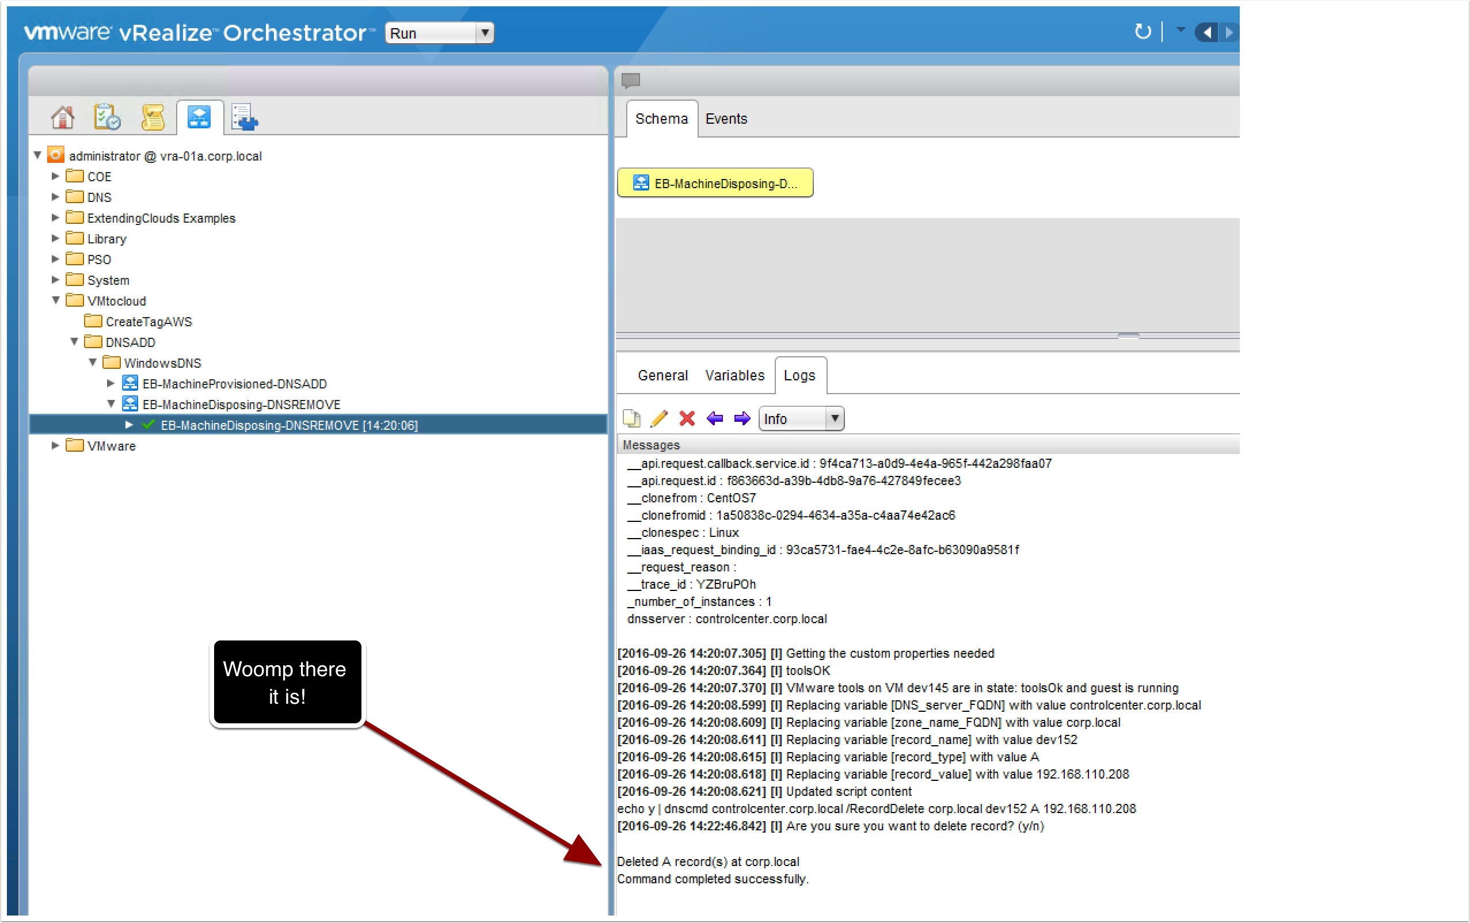Expand the ExtendingClouds Examples folder

55,218
